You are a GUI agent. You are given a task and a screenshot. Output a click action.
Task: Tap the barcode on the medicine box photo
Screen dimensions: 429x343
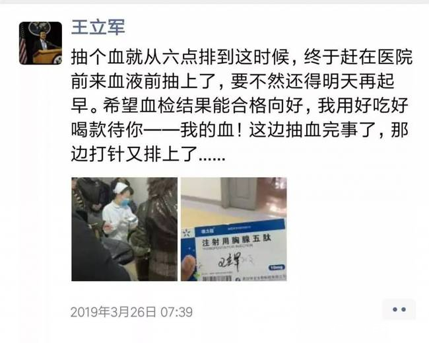click(x=216, y=278)
